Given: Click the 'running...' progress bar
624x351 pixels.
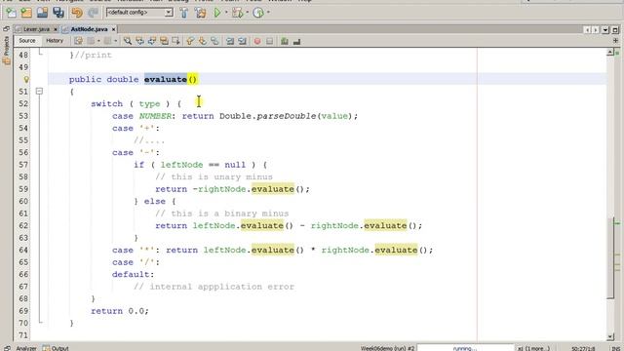Looking at the screenshot, I should point(465,348).
